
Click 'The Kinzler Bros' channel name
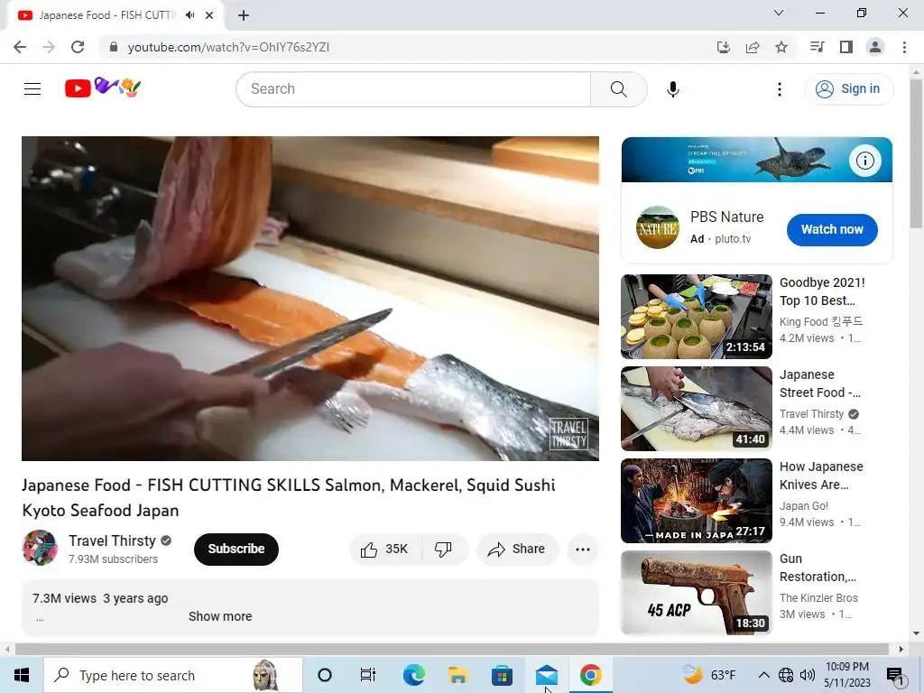[x=818, y=598]
